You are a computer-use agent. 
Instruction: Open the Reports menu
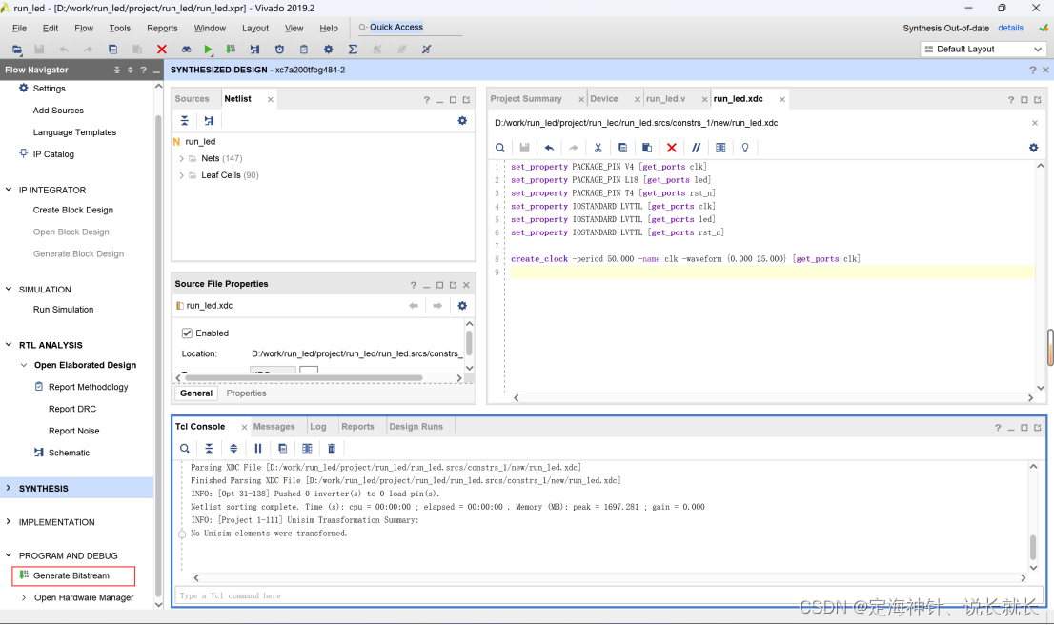coord(162,29)
